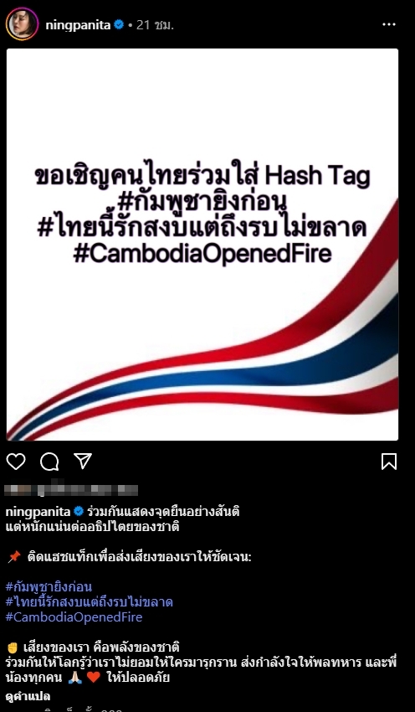Click the pushpin emoji in the caption
Image resolution: width=415 pixels, height=712 pixels.
tap(14, 557)
